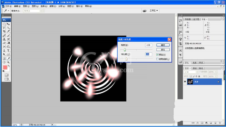This screenshot has width=226, height=127.
Task: Change screen mode from toolbox
Action: pyautogui.click(x=6, y=79)
